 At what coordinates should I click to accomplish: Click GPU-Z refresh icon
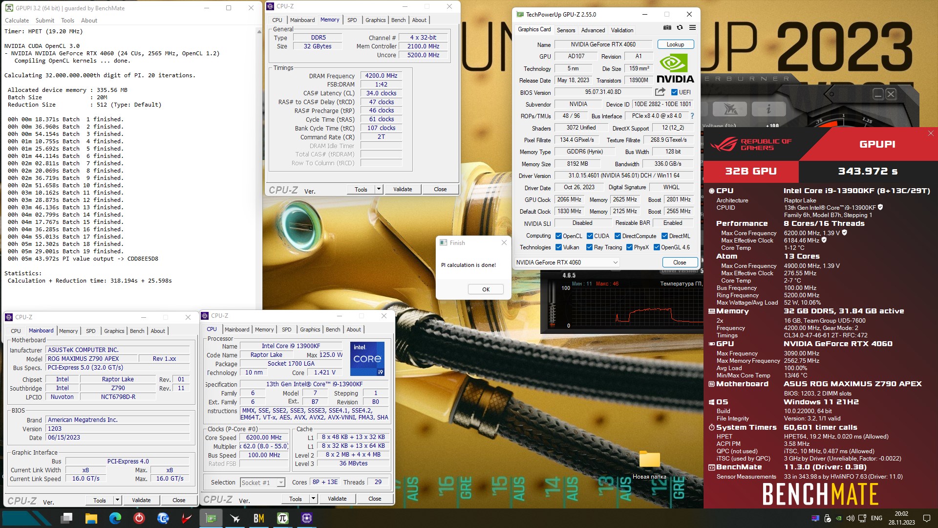point(680,28)
